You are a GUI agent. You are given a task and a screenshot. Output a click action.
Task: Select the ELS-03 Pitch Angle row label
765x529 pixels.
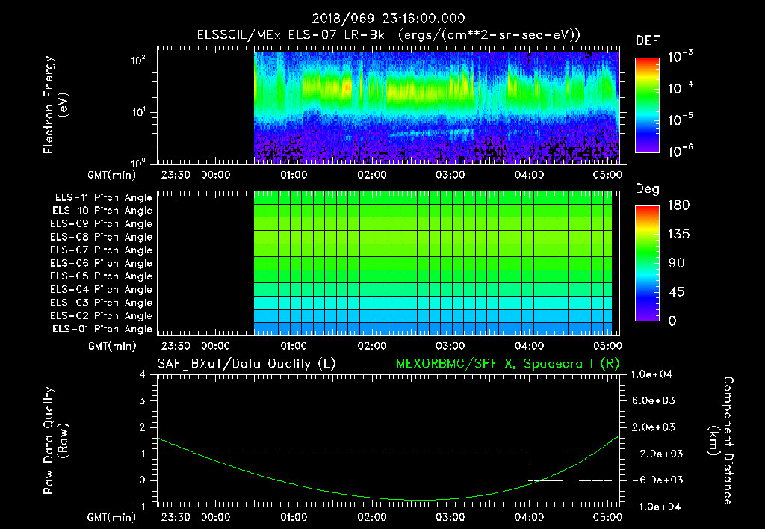(101, 303)
